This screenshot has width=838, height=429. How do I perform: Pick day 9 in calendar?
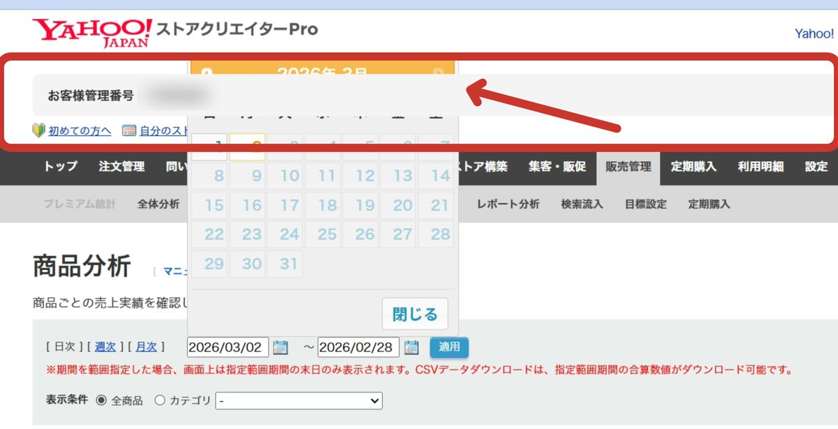(x=247, y=176)
